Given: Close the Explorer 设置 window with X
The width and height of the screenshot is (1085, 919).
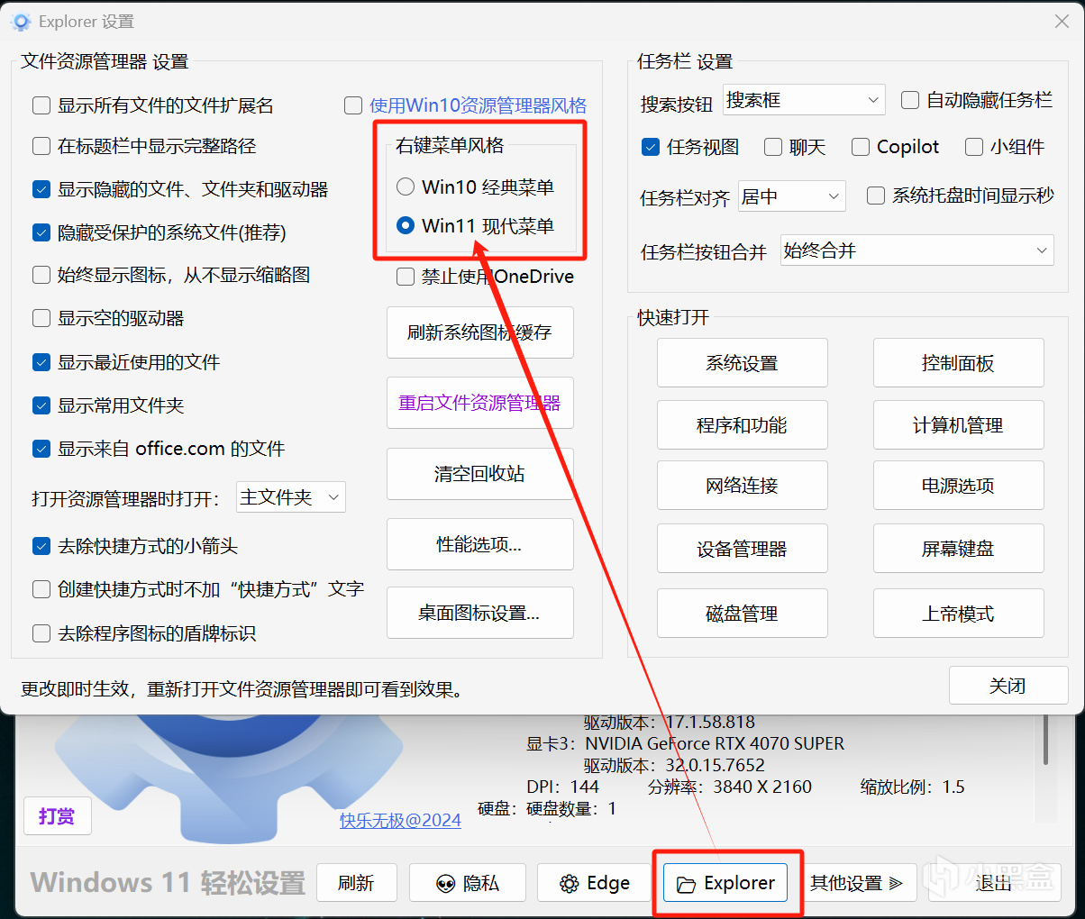Looking at the screenshot, I should click(1062, 22).
